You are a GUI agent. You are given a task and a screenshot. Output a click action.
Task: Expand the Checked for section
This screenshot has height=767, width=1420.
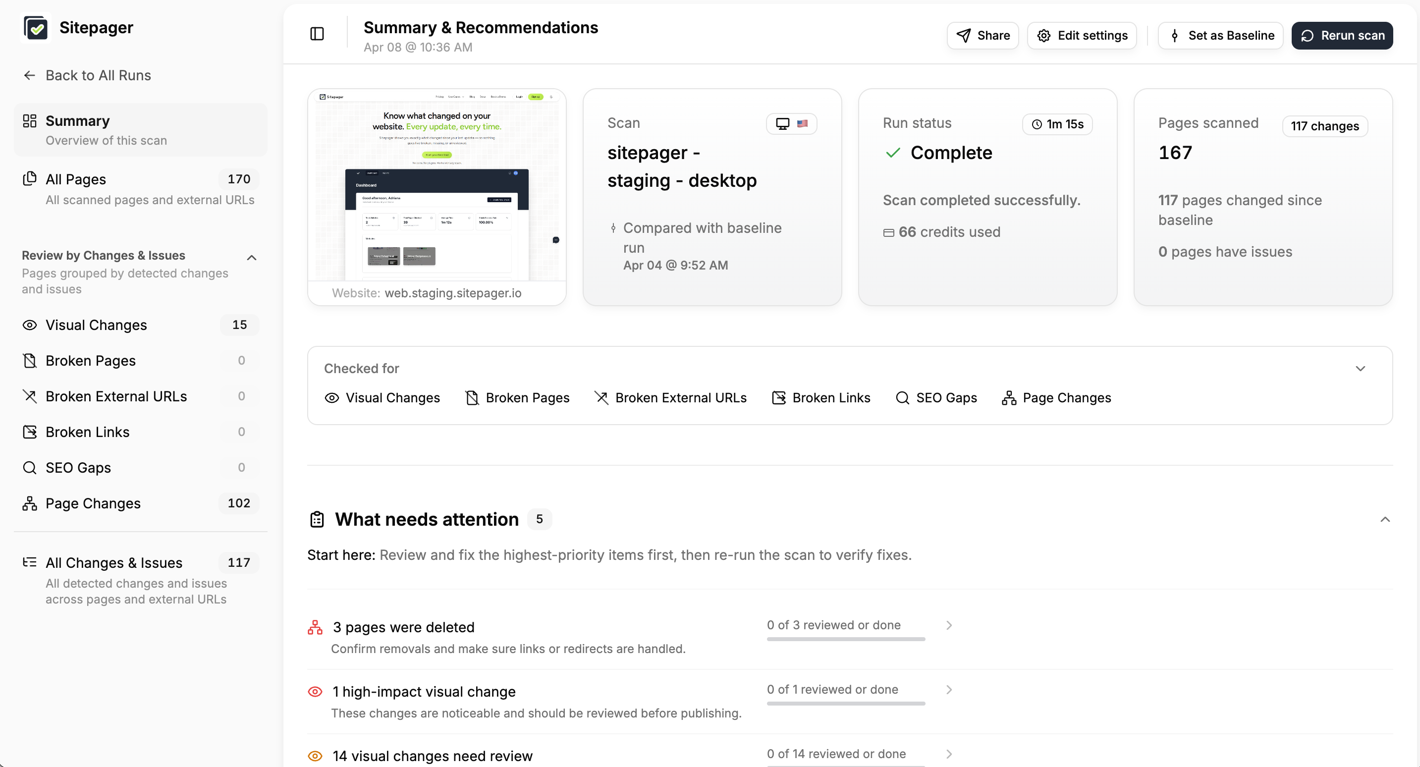click(x=1360, y=368)
